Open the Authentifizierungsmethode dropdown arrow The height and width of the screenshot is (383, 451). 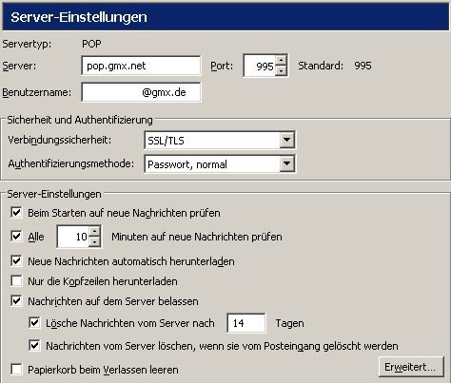click(x=287, y=163)
